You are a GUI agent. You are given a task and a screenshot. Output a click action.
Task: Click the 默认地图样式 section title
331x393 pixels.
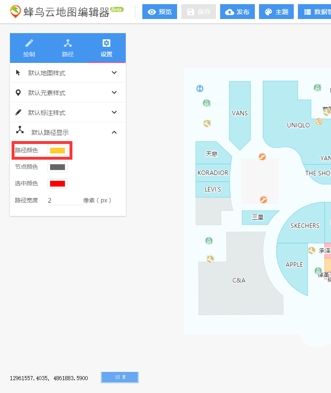pos(47,73)
